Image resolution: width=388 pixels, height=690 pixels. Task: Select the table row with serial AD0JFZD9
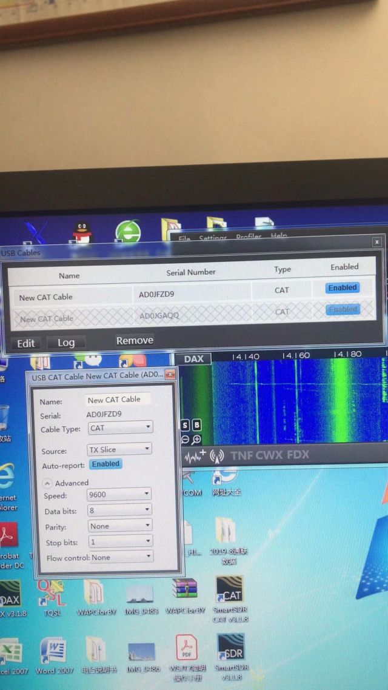coord(192,292)
